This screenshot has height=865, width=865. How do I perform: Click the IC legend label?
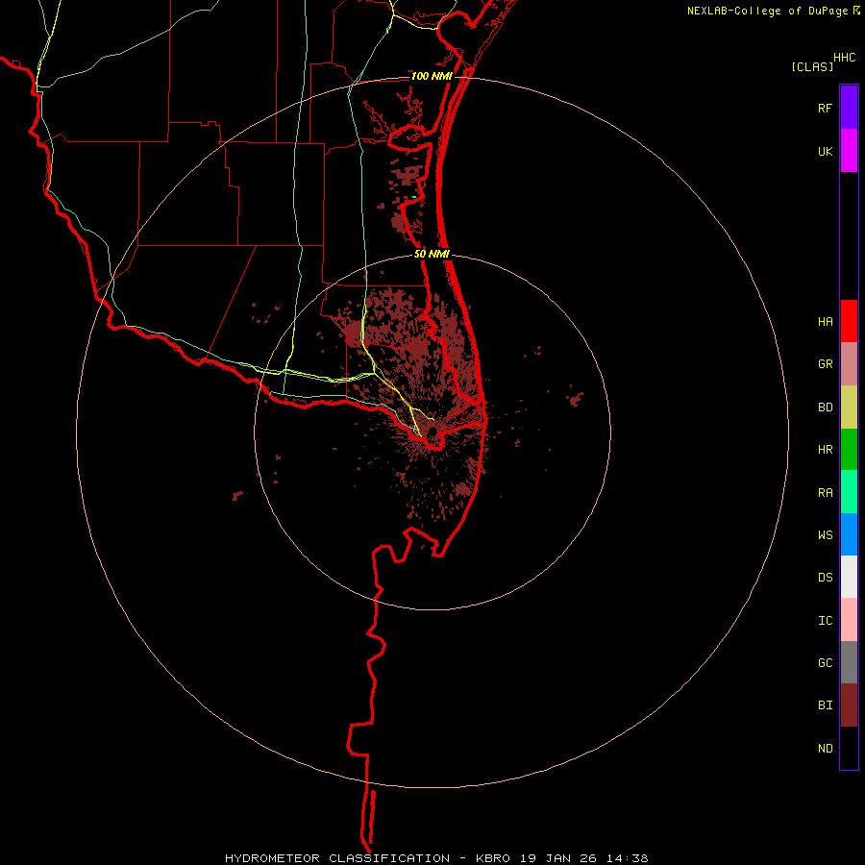[x=825, y=621]
